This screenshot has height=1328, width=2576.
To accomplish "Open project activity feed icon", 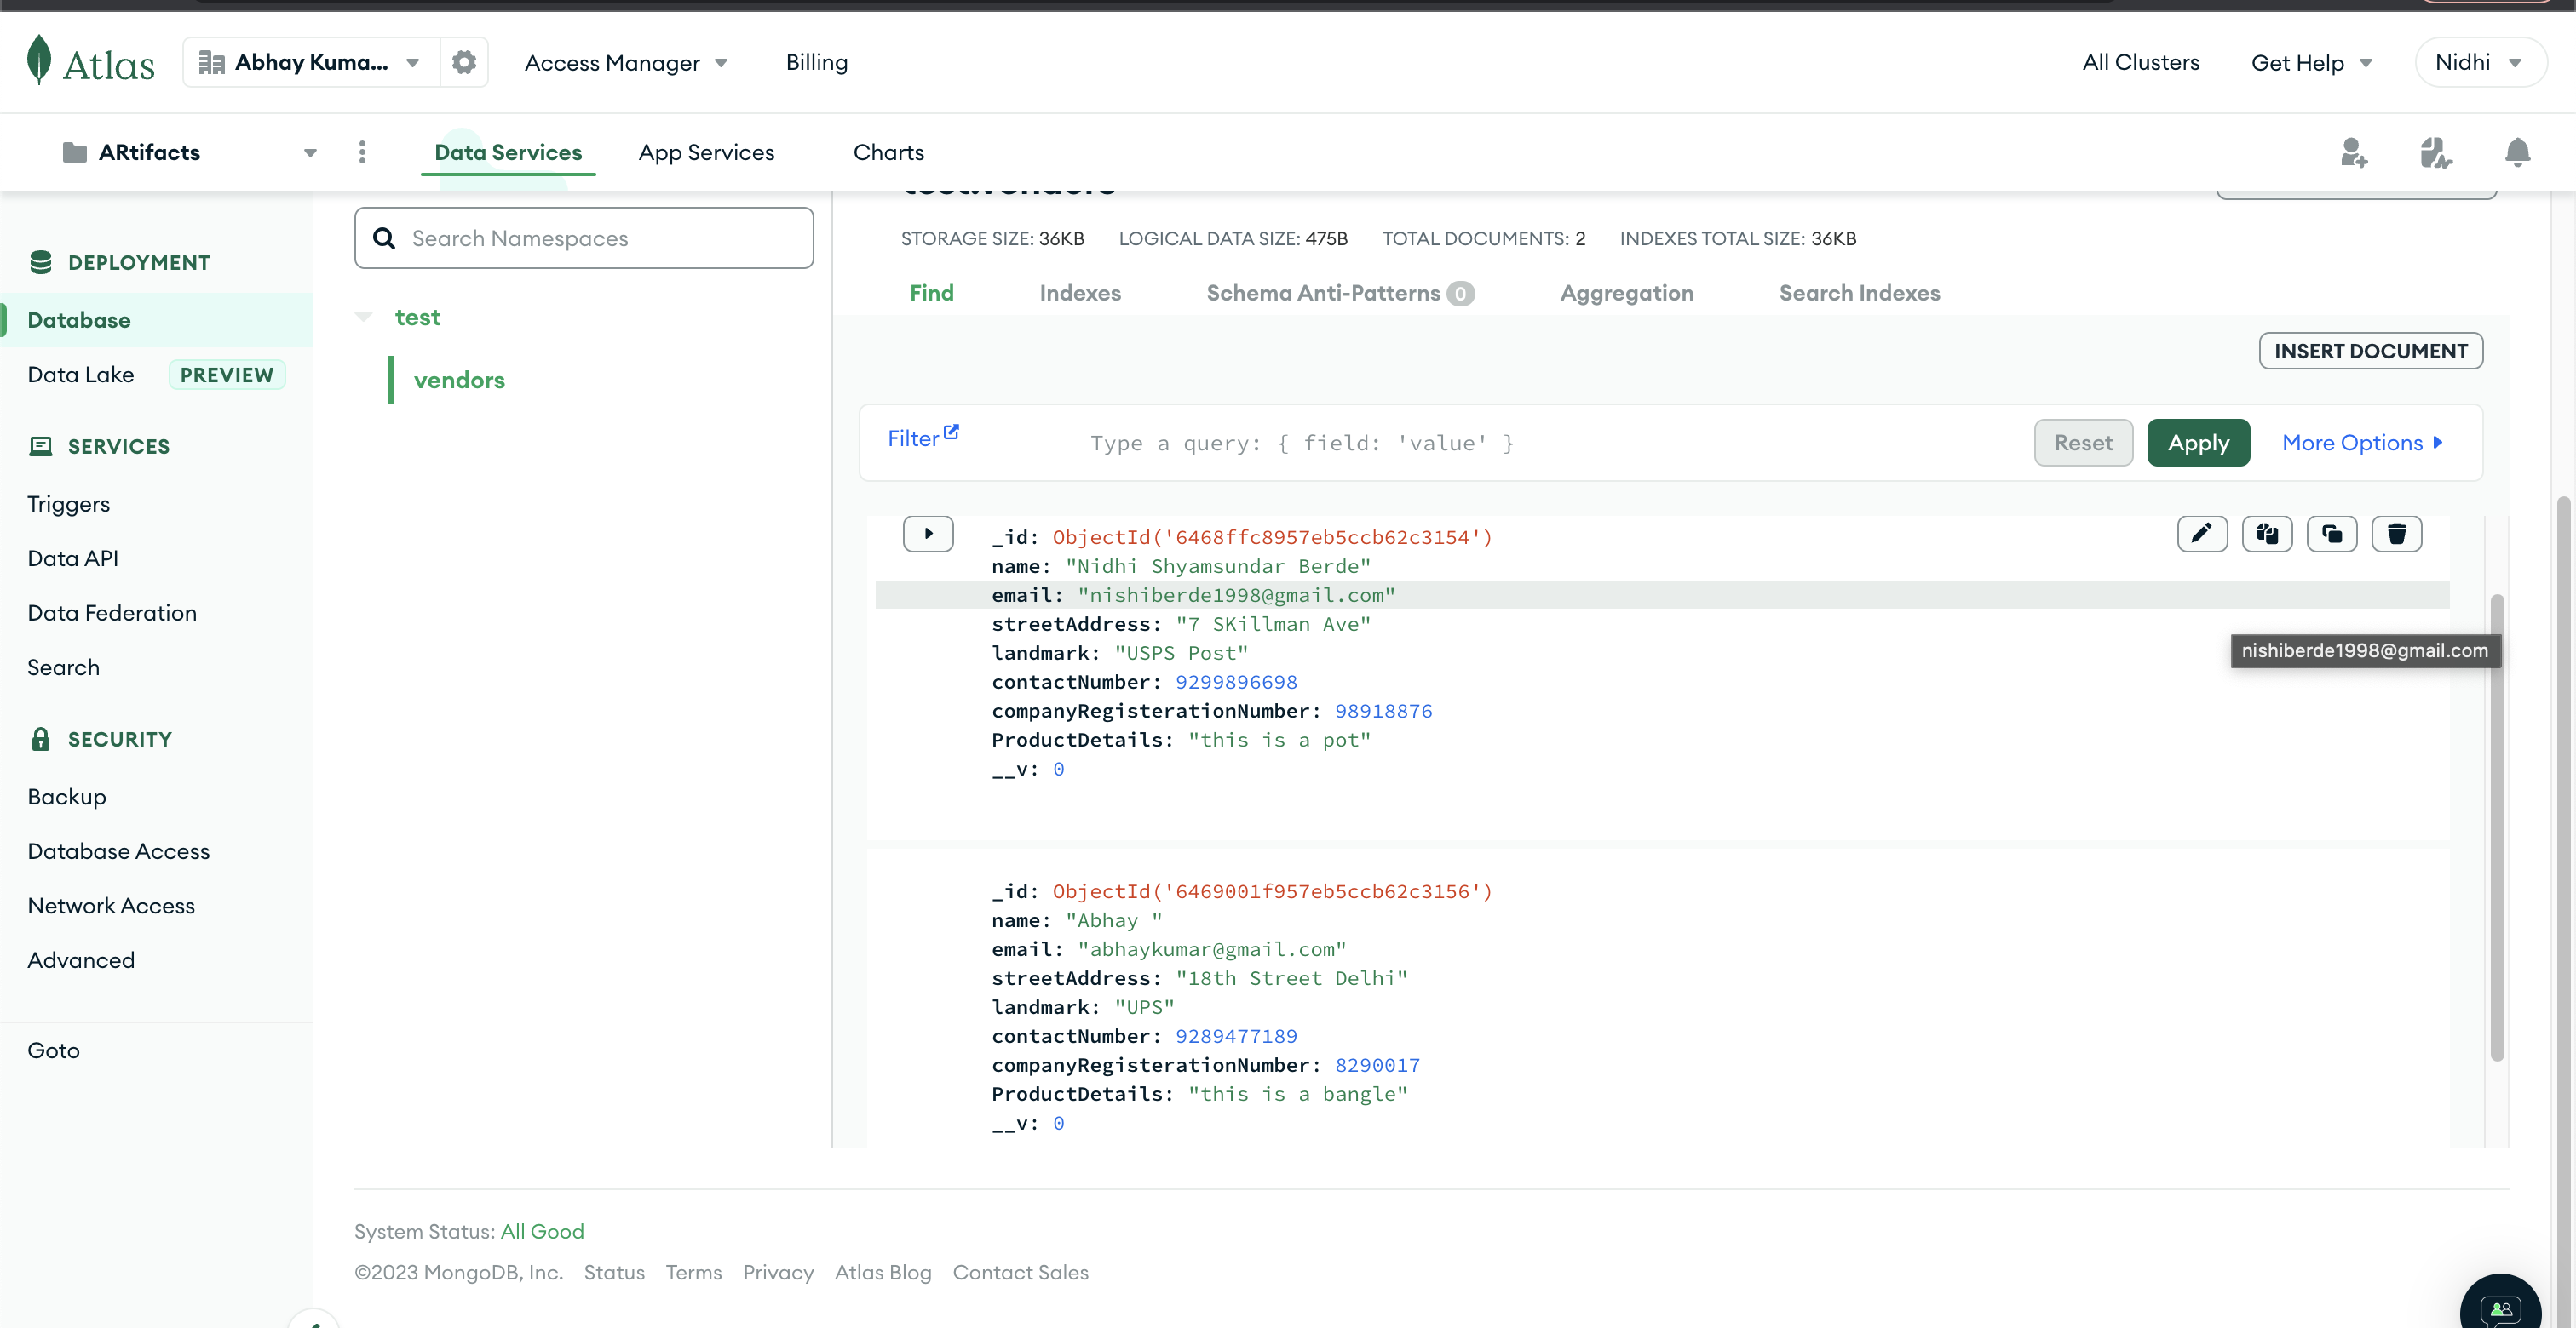I will click(2435, 152).
